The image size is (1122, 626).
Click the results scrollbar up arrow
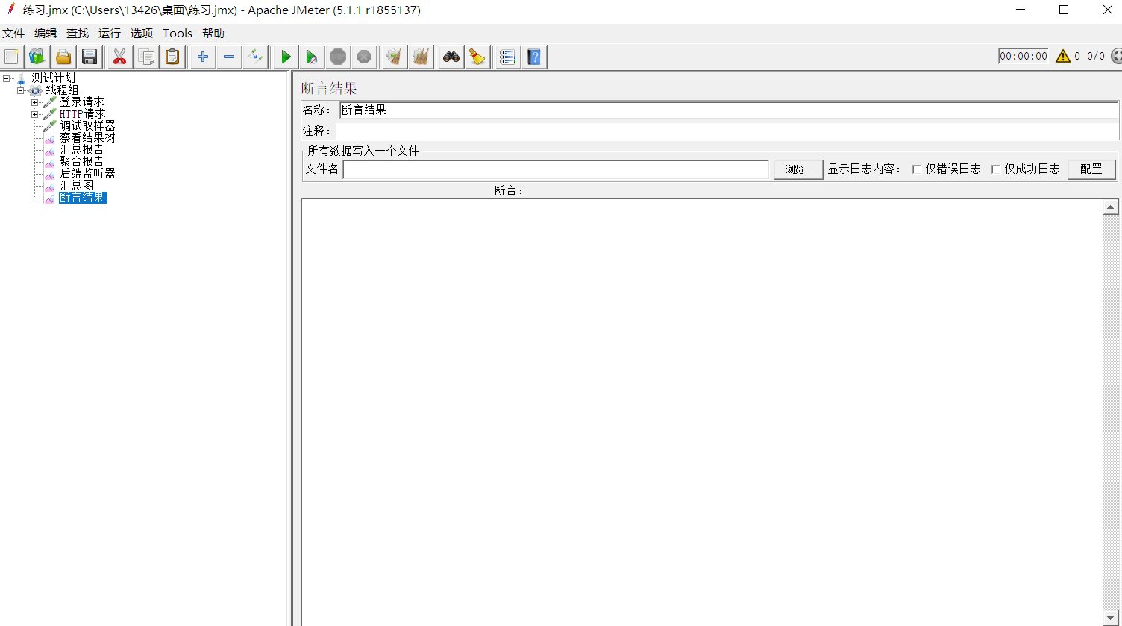pyautogui.click(x=1112, y=207)
